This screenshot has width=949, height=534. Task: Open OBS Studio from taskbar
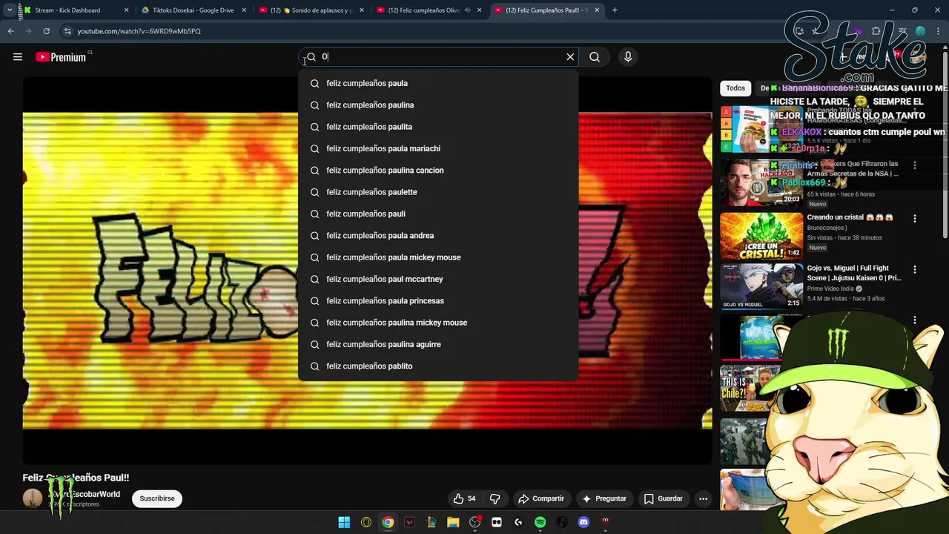click(x=475, y=522)
